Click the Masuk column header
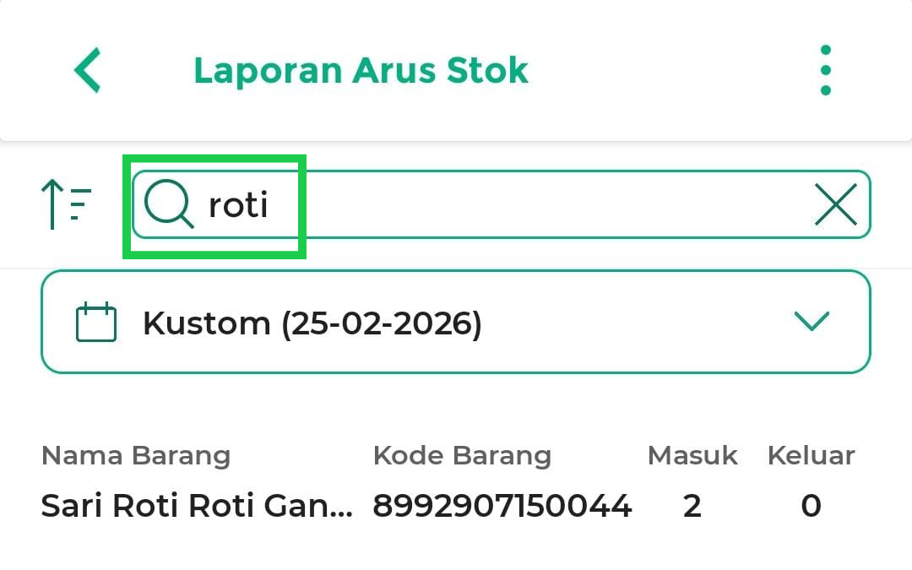 coord(692,456)
